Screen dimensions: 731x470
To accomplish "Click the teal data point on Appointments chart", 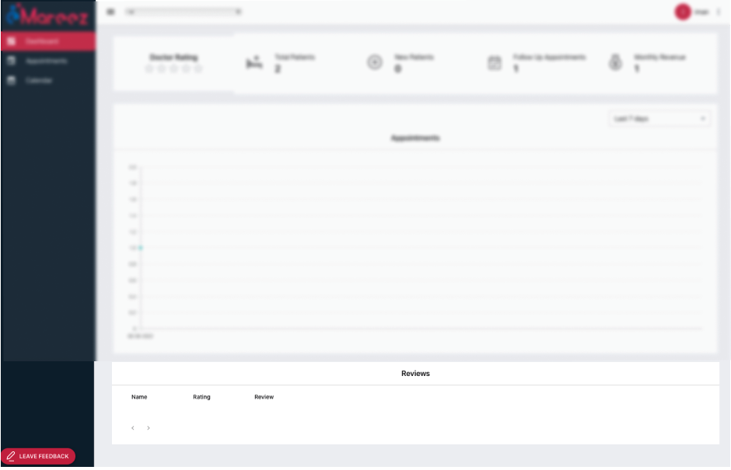I will coord(140,248).
